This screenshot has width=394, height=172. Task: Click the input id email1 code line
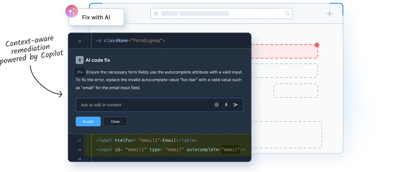[x=170, y=150]
